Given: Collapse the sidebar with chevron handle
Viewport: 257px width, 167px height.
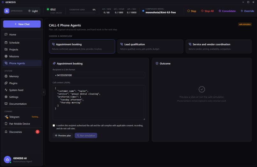Looking at the screenshot, I should [44, 92].
